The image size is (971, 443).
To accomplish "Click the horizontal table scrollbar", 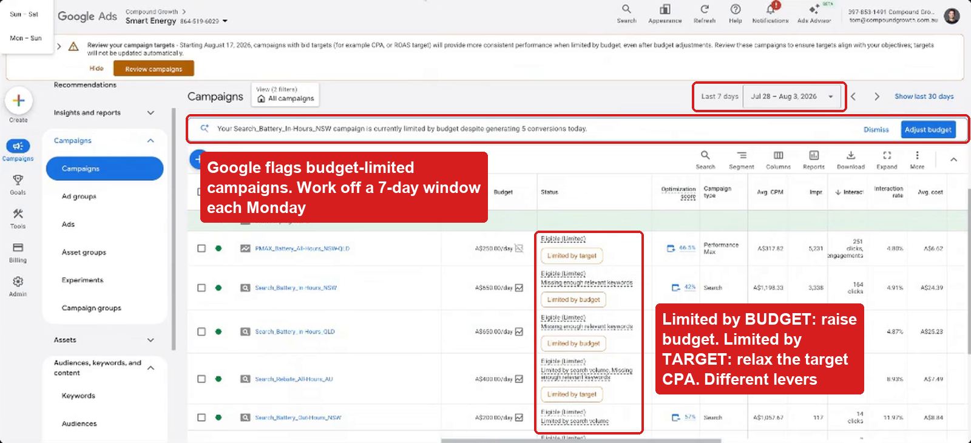I will (x=581, y=441).
